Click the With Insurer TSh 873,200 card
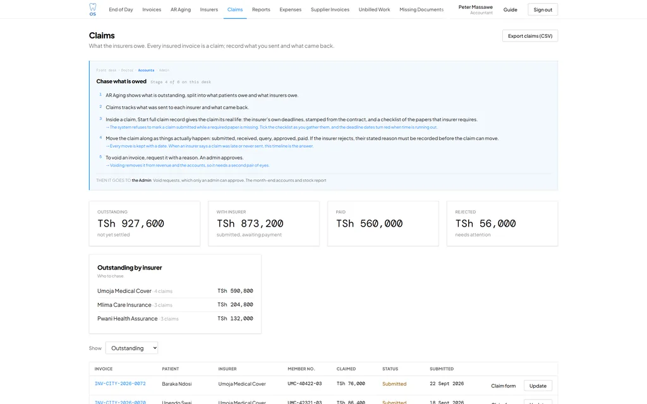The image size is (647, 404). (x=263, y=223)
